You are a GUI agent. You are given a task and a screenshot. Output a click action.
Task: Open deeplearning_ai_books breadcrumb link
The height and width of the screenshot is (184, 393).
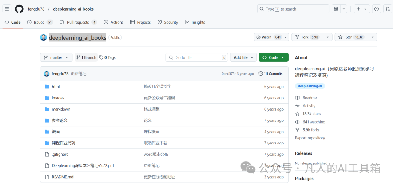pyautogui.click(x=73, y=9)
